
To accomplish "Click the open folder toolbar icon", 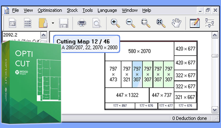I will coord(43,23).
